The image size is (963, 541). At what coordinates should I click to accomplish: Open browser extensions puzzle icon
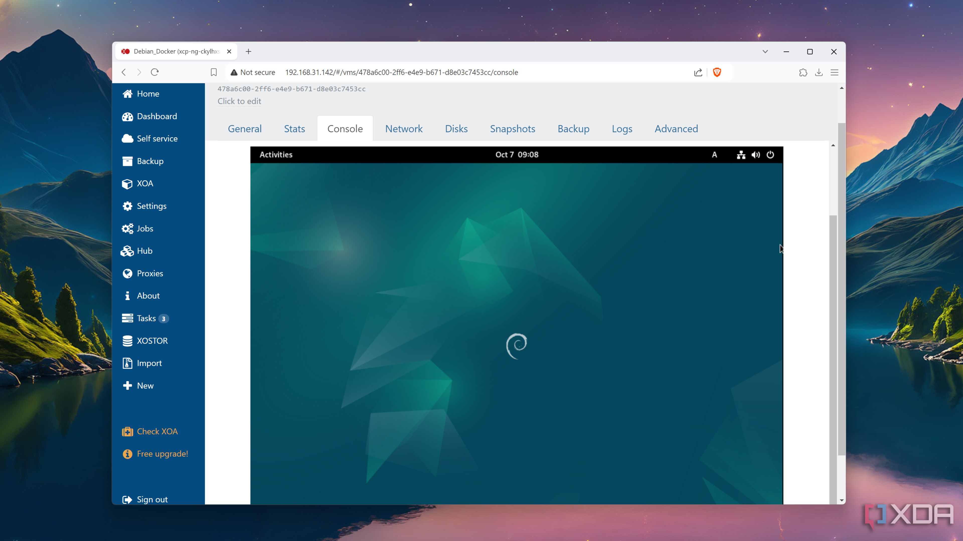pos(803,72)
